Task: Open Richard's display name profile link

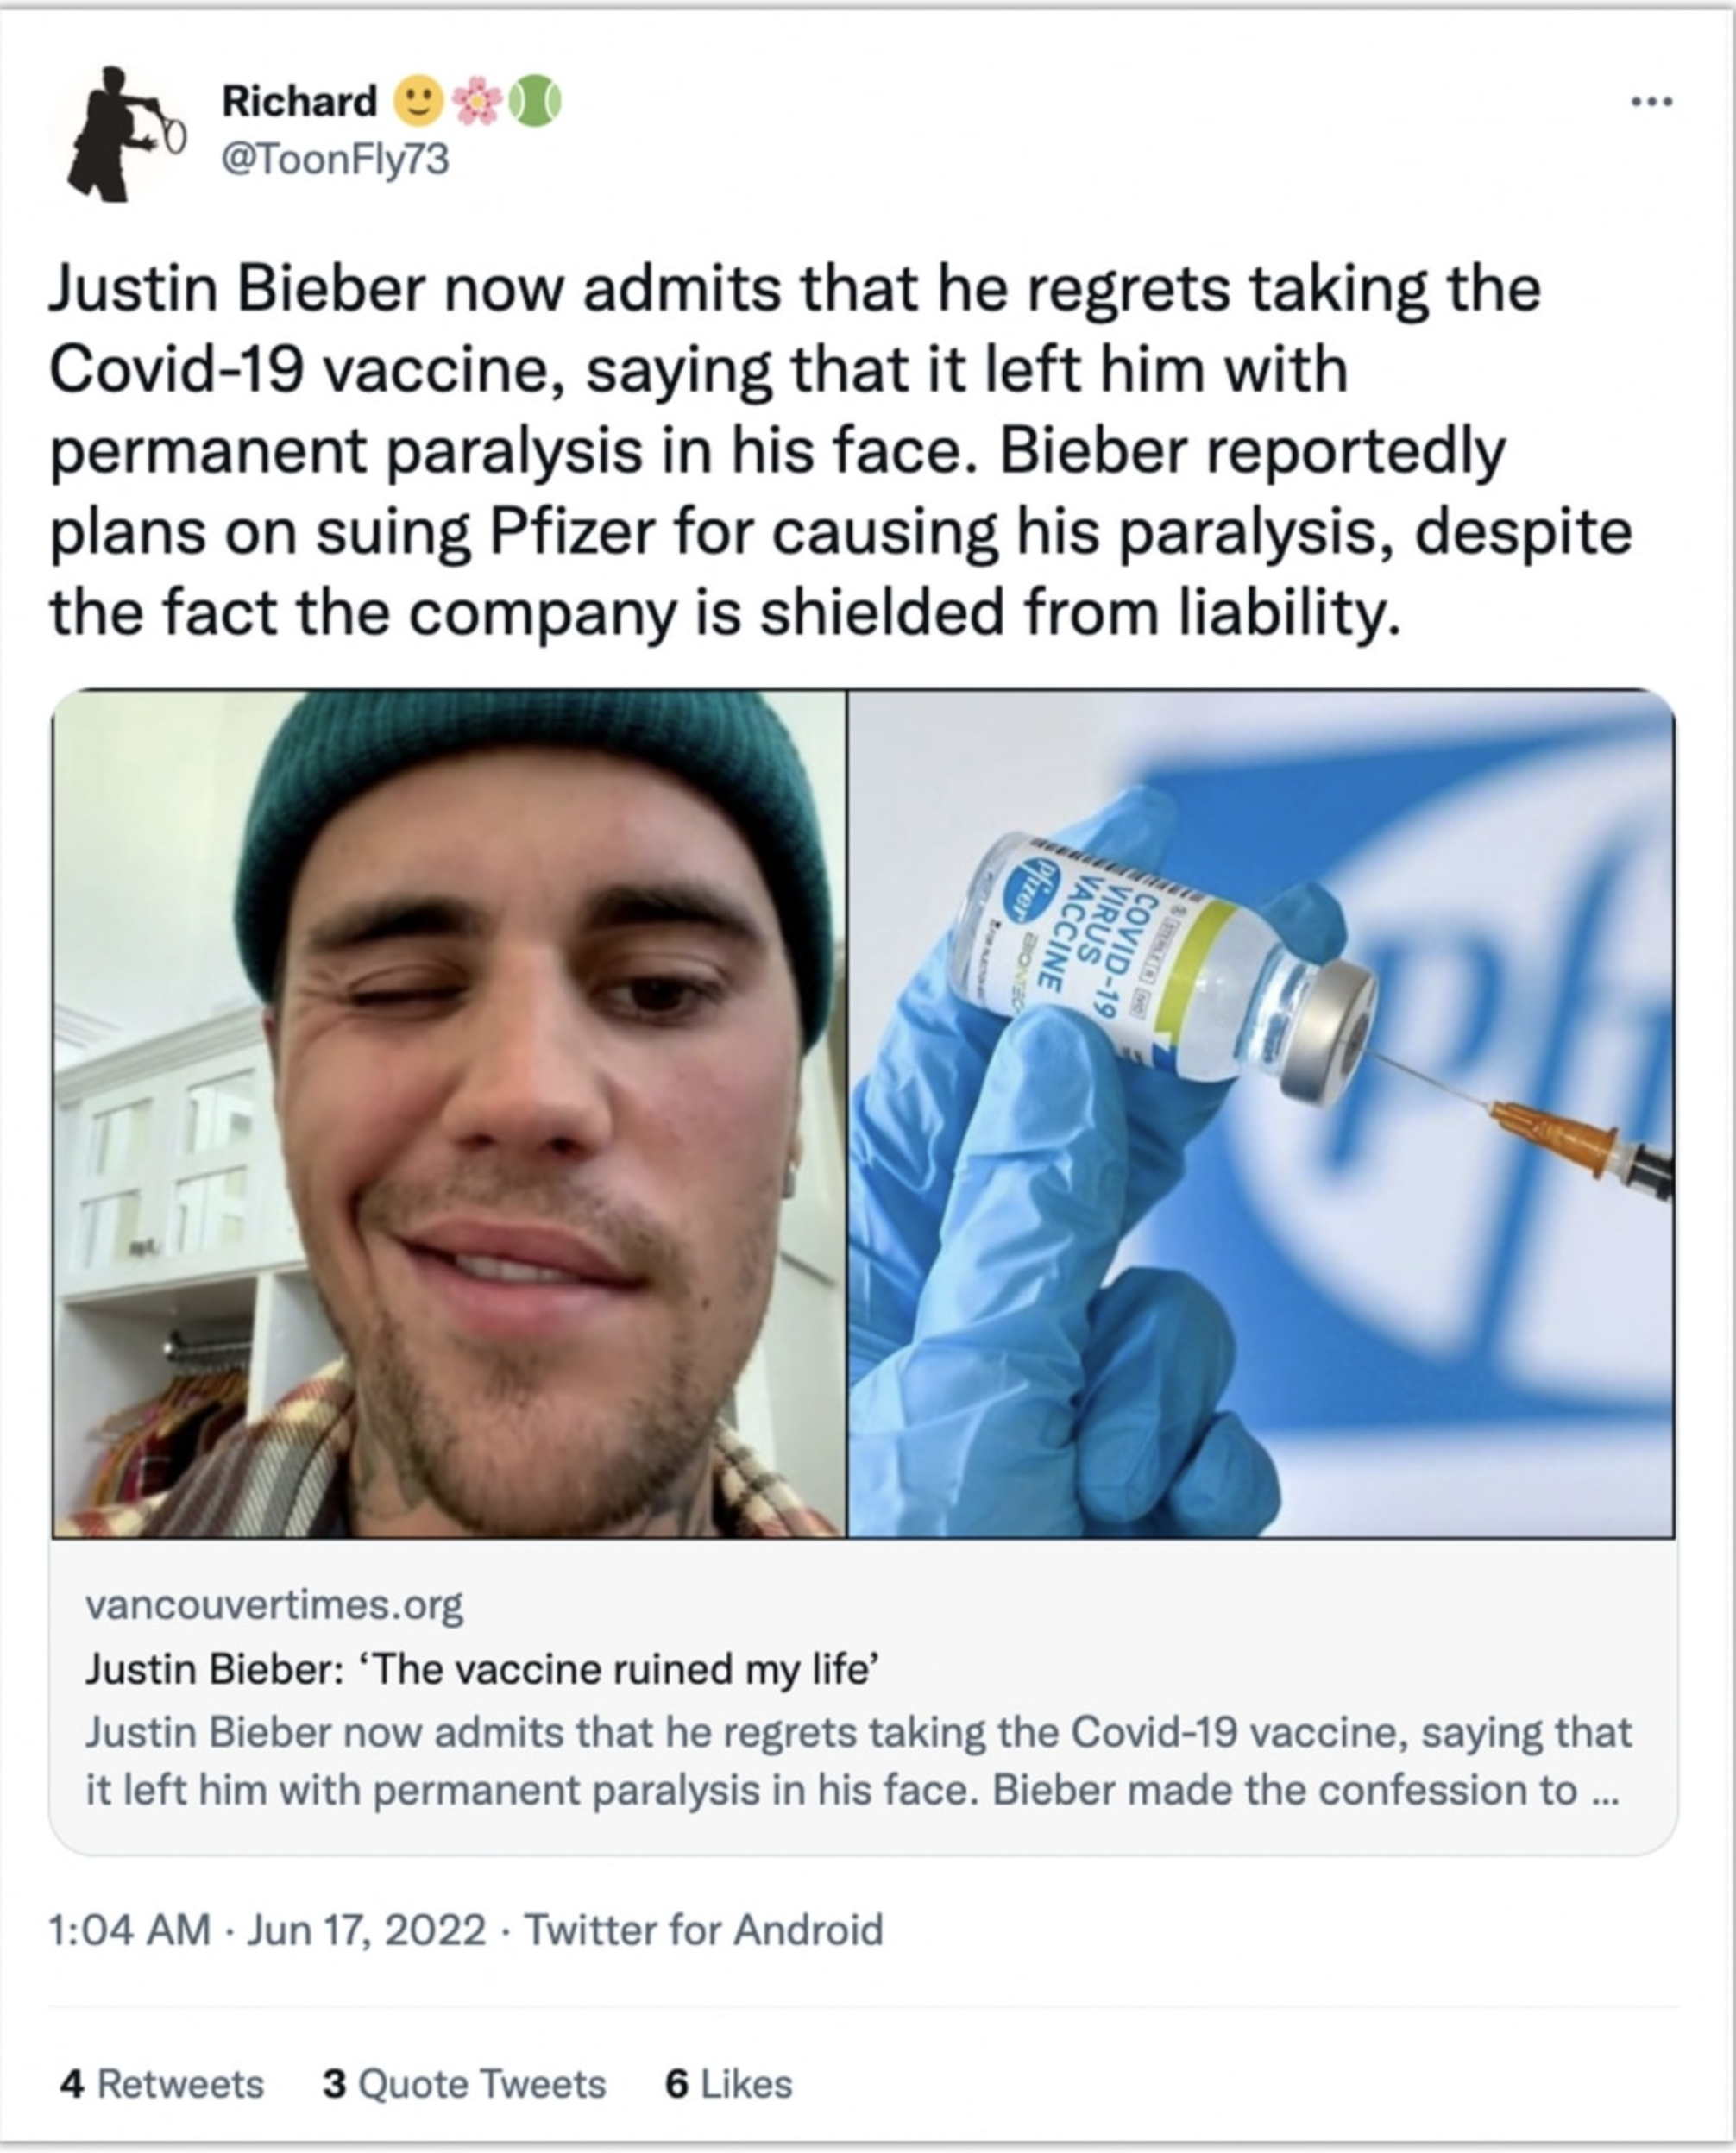Action: (x=299, y=101)
